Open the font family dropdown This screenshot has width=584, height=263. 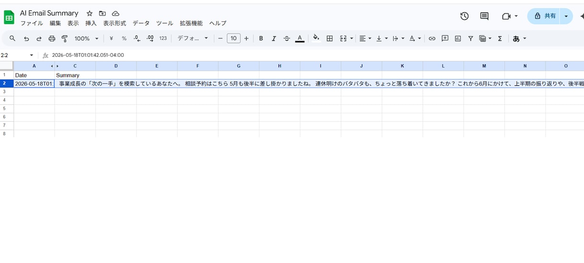click(x=193, y=38)
